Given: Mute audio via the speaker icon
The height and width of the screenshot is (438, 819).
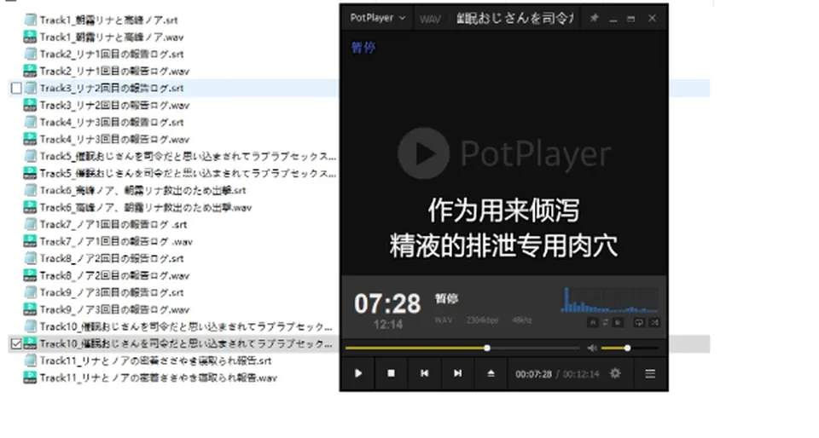Looking at the screenshot, I should click(592, 348).
